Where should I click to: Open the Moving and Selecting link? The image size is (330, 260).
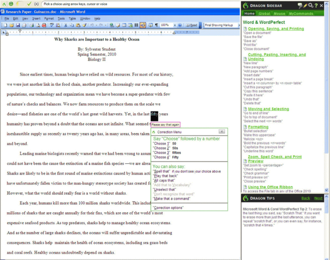pos(269,109)
